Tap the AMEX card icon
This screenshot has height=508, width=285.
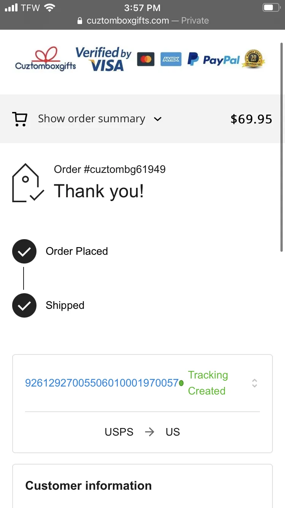(171, 59)
